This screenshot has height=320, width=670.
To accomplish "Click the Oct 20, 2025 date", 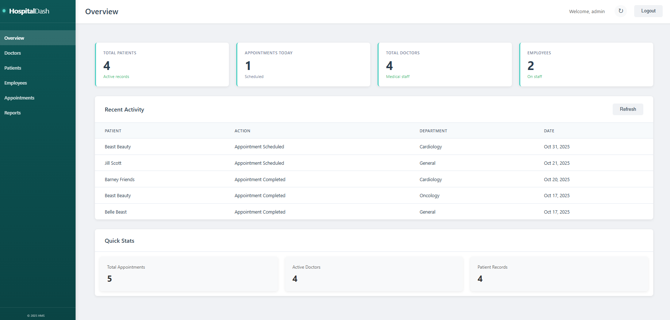I will point(556,180).
